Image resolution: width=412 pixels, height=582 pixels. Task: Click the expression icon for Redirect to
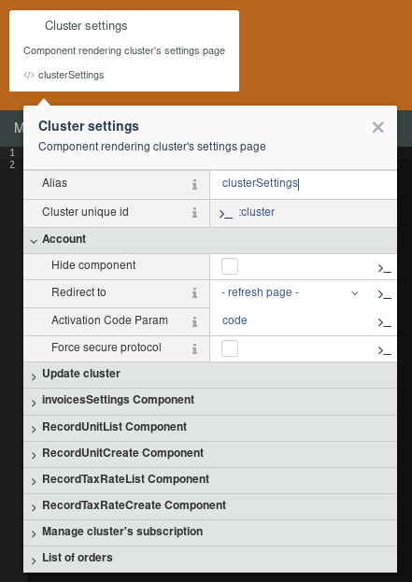tap(385, 294)
